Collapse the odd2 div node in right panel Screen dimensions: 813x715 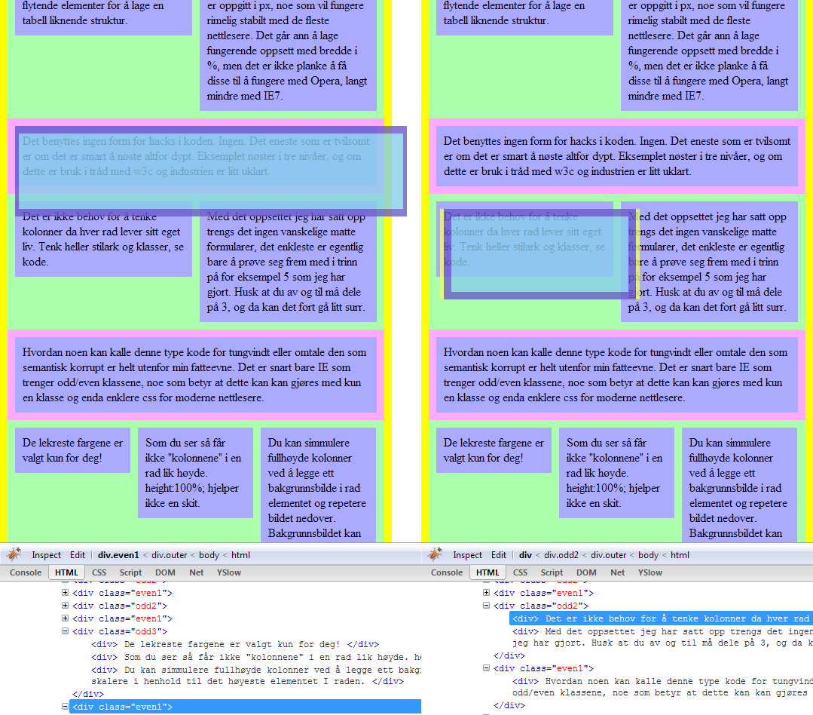[x=487, y=606]
